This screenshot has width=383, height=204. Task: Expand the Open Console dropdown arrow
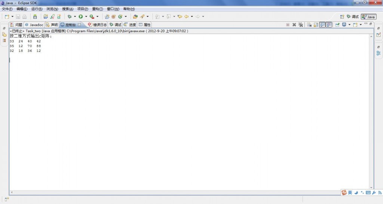coord(361,25)
